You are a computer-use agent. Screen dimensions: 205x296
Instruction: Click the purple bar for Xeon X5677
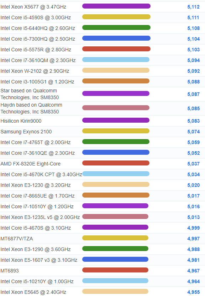[x=116, y=6]
